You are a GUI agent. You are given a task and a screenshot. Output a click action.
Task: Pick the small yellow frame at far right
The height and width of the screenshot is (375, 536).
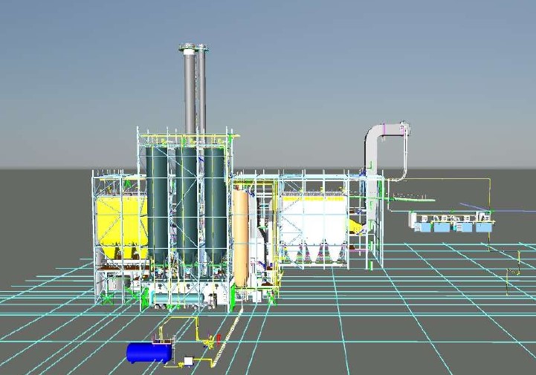pos(513,275)
